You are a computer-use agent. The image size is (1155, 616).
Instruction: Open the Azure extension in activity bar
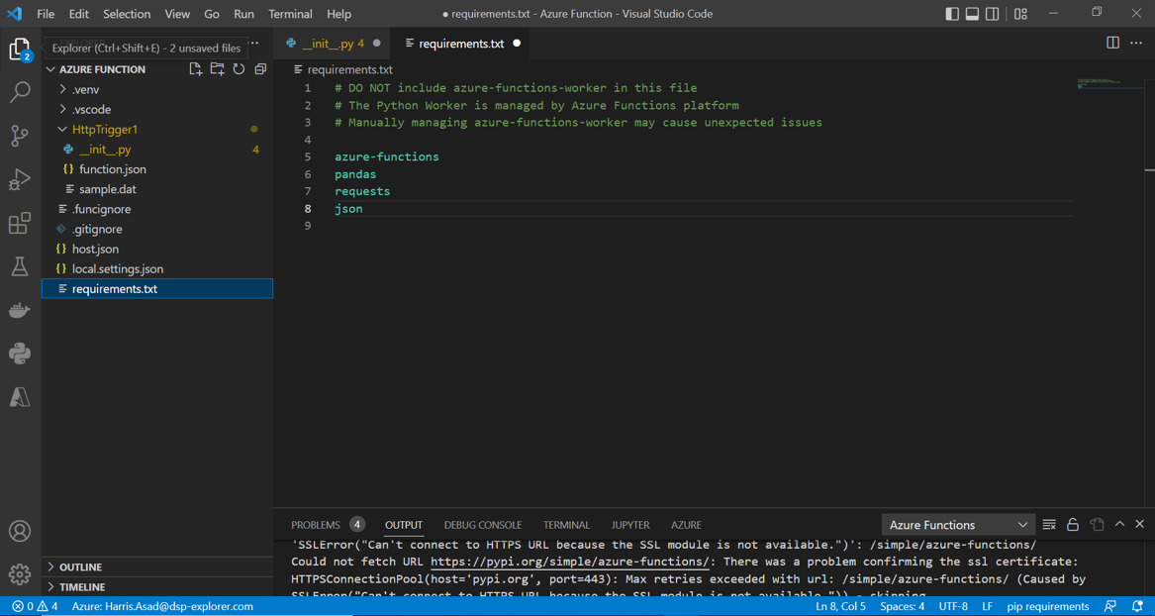(20, 396)
